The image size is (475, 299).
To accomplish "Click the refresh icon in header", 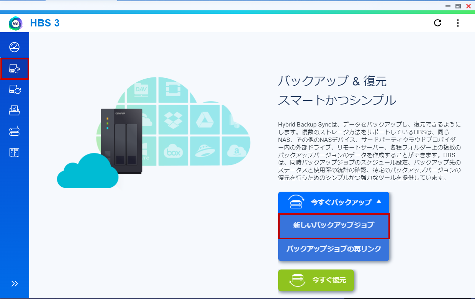I will [438, 23].
